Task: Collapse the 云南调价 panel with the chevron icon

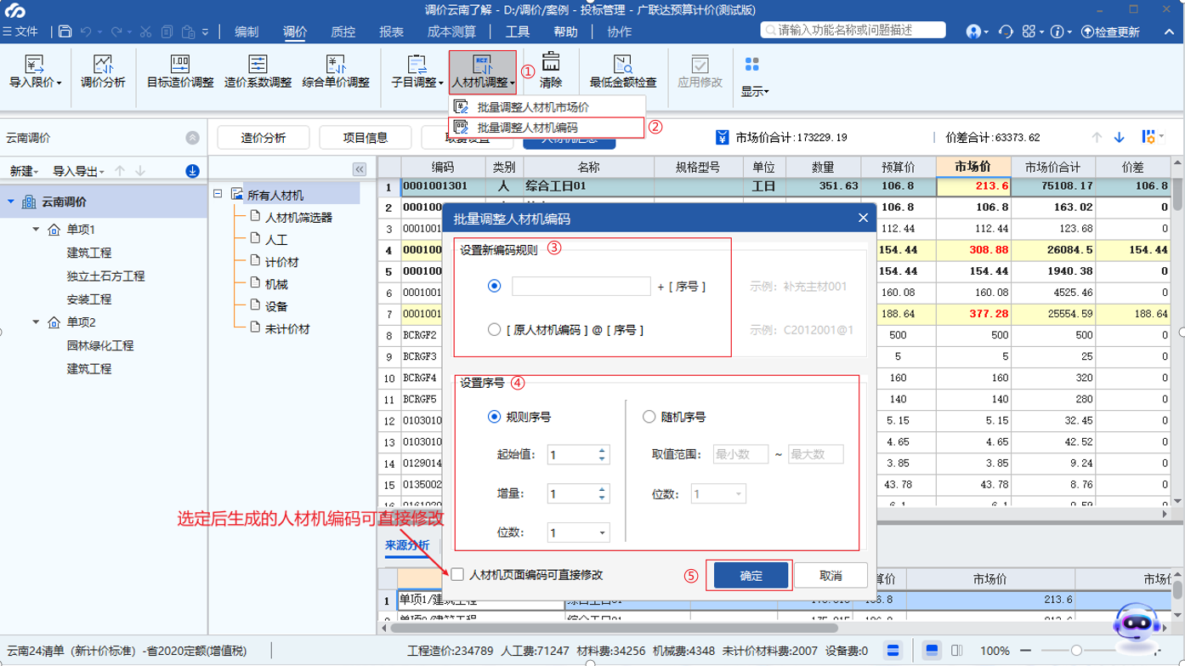Action: click(193, 138)
